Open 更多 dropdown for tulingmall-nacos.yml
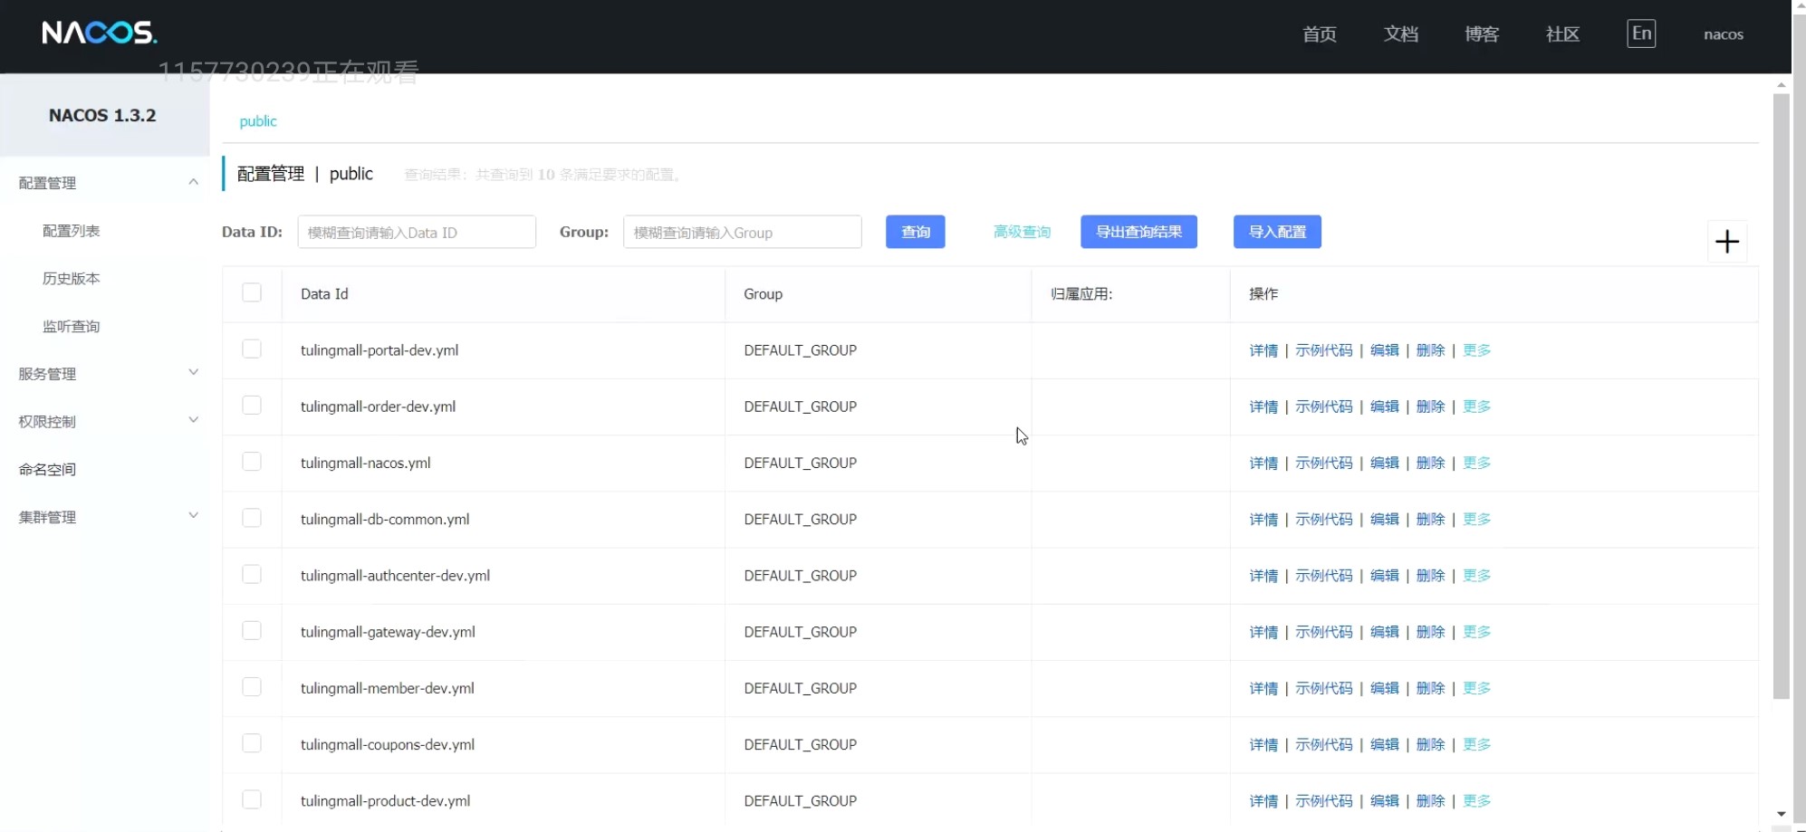The height and width of the screenshot is (832, 1806). [x=1476, y=463]
